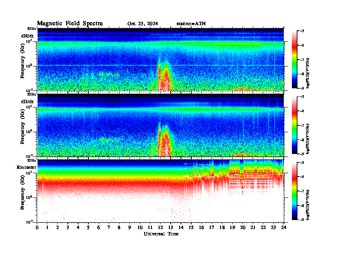Image resolution: width=338 pixels, height=261 pixels.
Task: Click the 'station=ATH' label
Action: pyautogui.click(x=191, y=23)
